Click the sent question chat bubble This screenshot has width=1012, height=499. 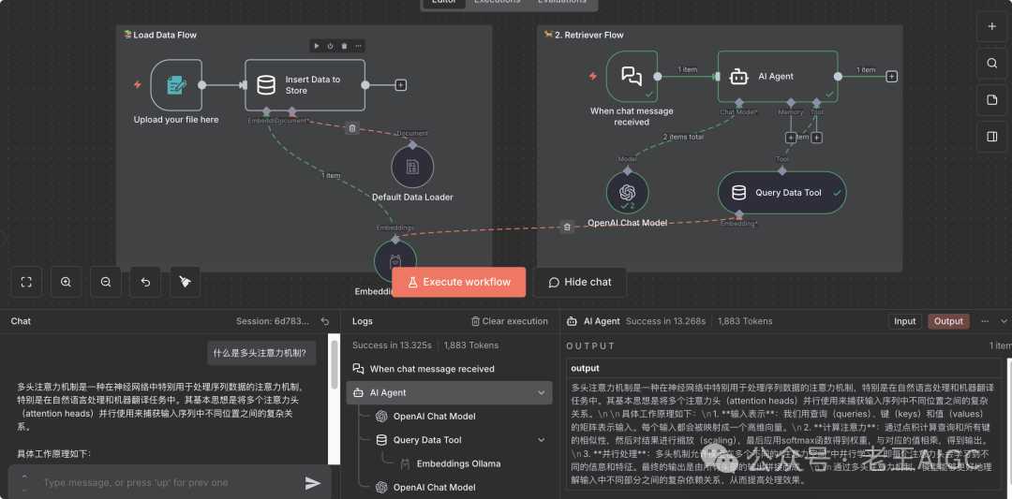(262, 353)
